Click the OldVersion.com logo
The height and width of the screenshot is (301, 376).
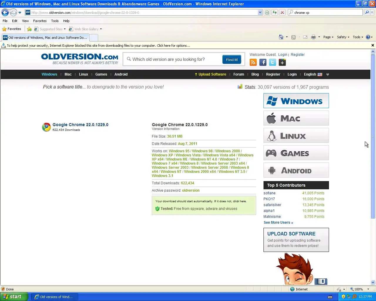pyautogui.click(x=80, y=59)
